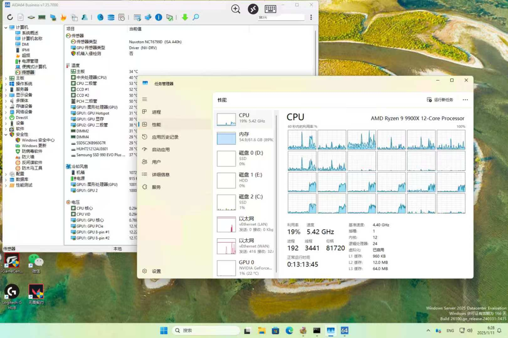Viewport: 508px width, 338px height.
Task: Open the Windows Start button
Action: pos(164,331)
